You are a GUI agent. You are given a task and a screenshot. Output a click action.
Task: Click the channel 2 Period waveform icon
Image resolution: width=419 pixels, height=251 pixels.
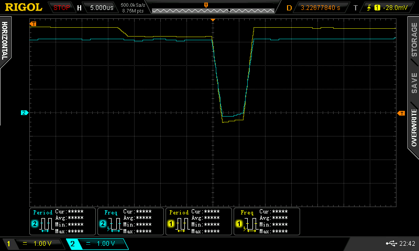click(x=47, y=225)
